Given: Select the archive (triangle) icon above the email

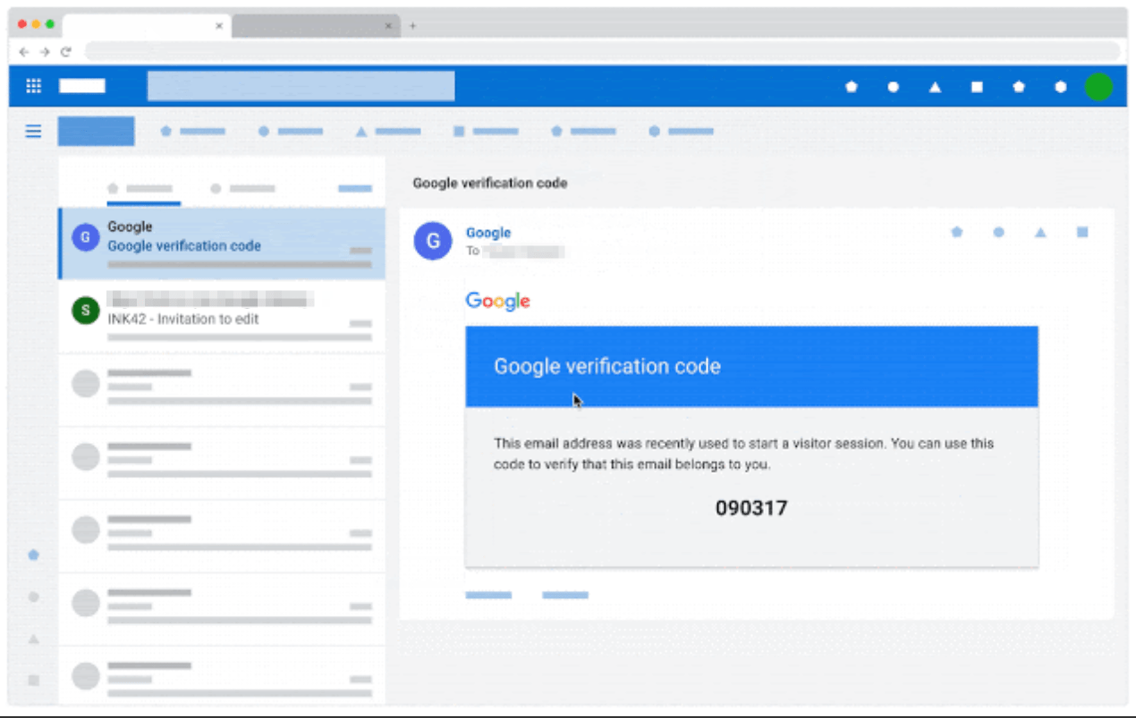Looking at the screenshot, I should point(1040,232).
